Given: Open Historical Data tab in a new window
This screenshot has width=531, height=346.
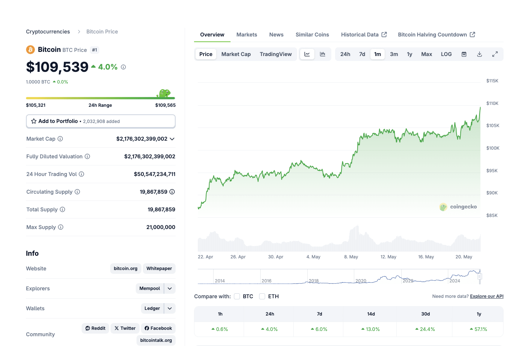Looking at the screenshot, I should click(364, 35).
